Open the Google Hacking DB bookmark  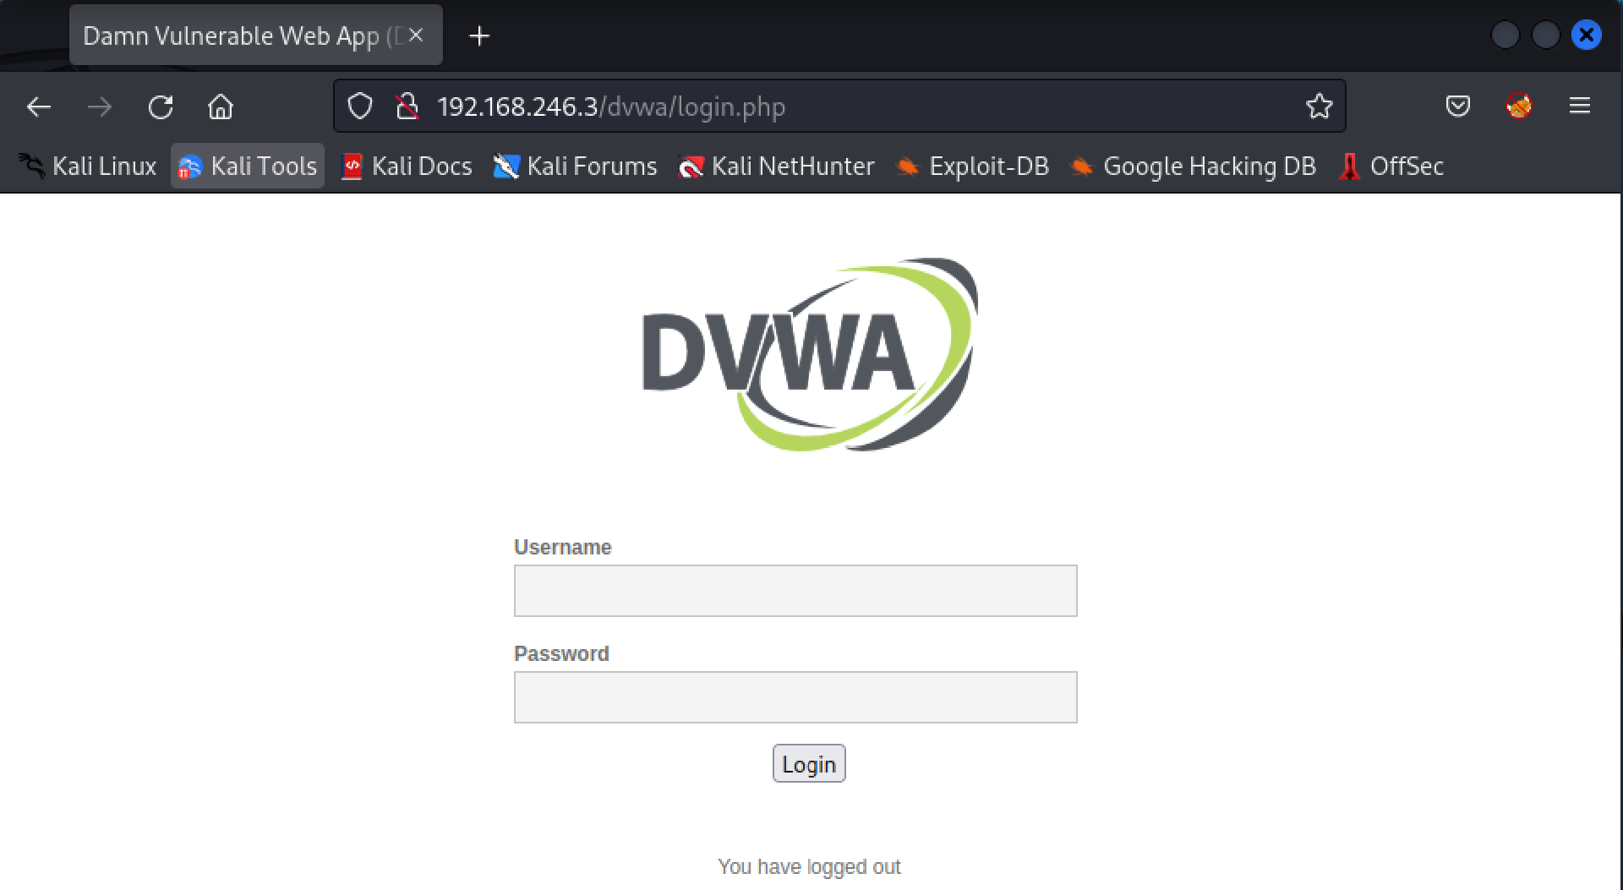(x=1194, y=167)
